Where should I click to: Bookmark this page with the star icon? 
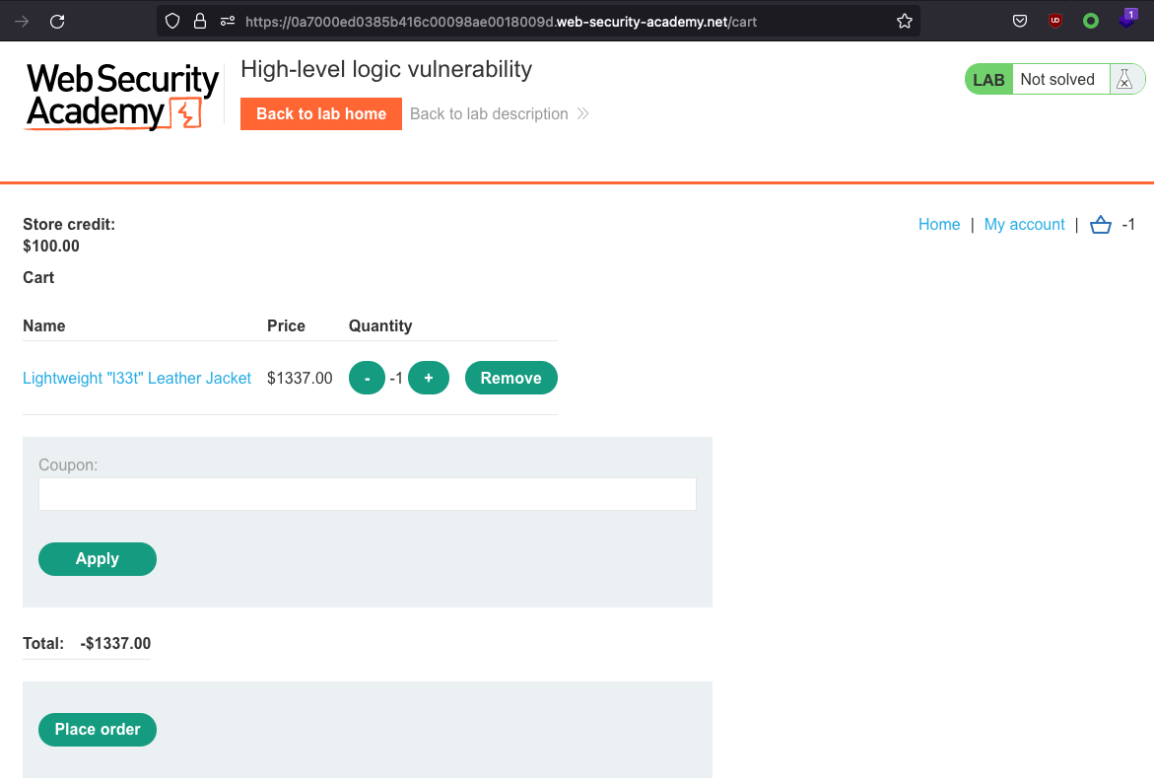[x=904, y=21]
